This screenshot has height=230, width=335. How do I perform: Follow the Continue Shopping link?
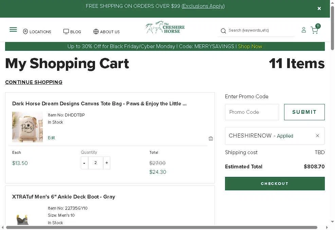(34, 82)
